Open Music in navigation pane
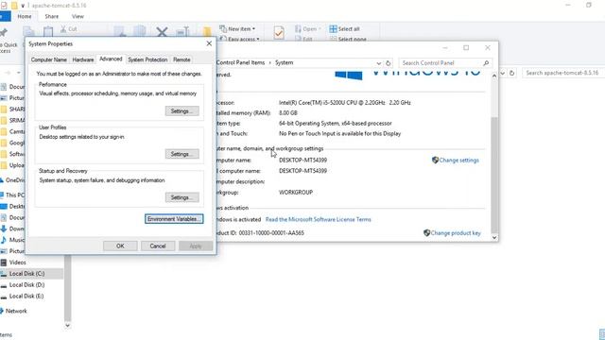The image size is (605, 340). 17,240
